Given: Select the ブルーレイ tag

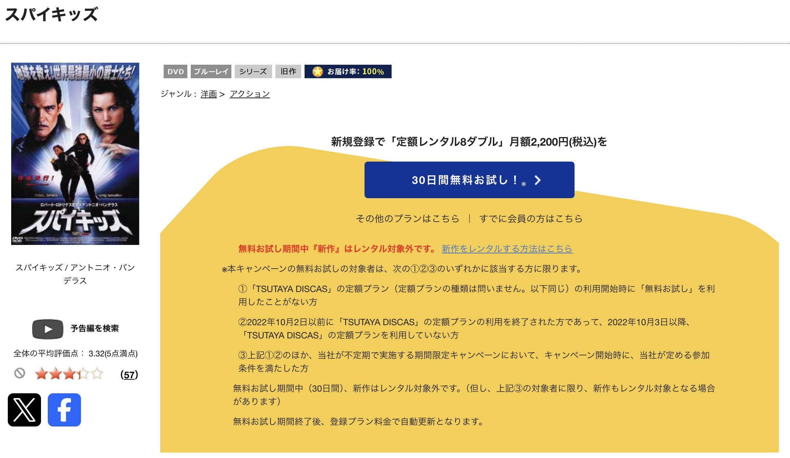Looking at the screenshot, I should (x=211, y=71).
